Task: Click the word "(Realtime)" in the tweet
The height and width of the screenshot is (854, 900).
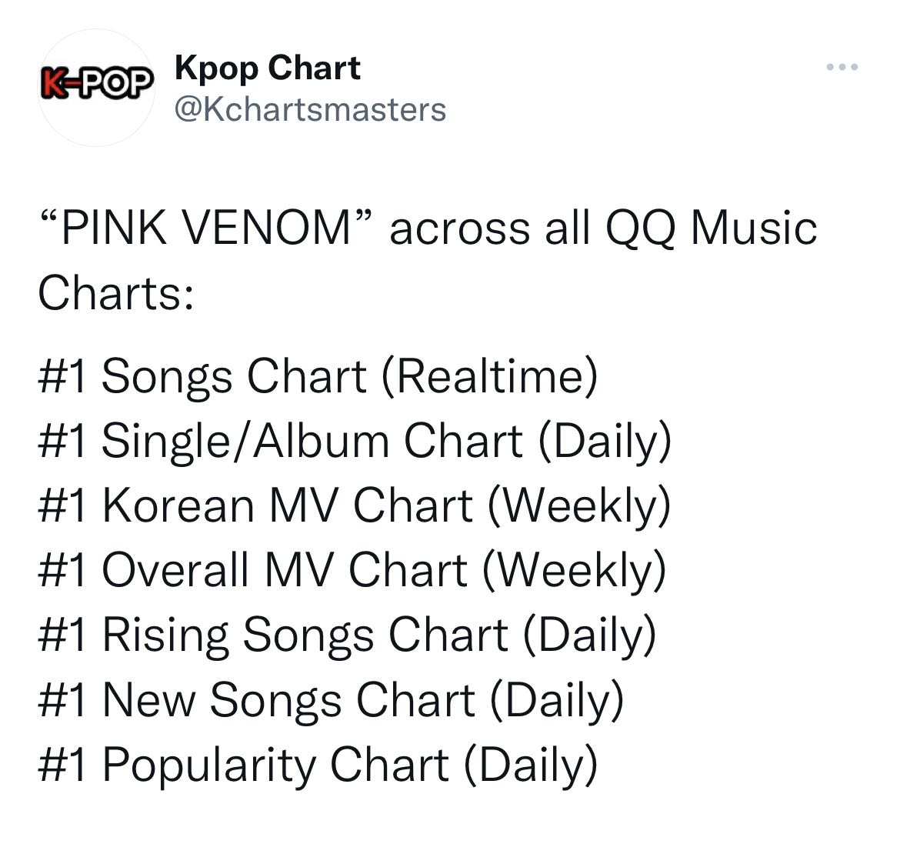Action: (489, 378)
